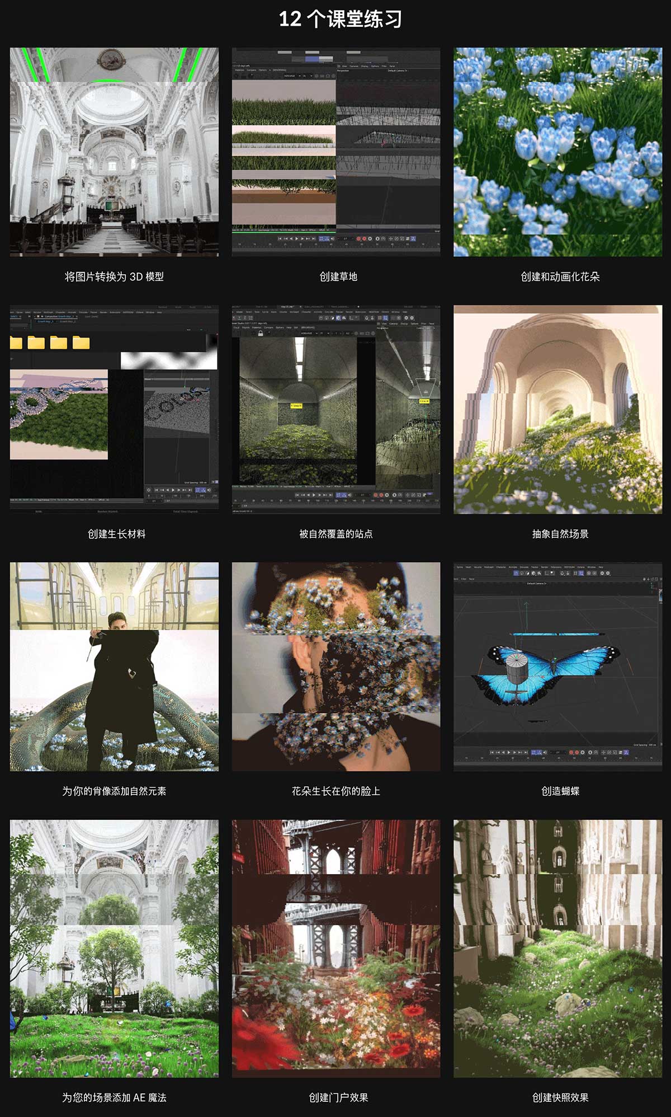Click the rightmost yellow folder icon
The height and width of the screenshot is (1117, 671).
click(x=81, y=342)
